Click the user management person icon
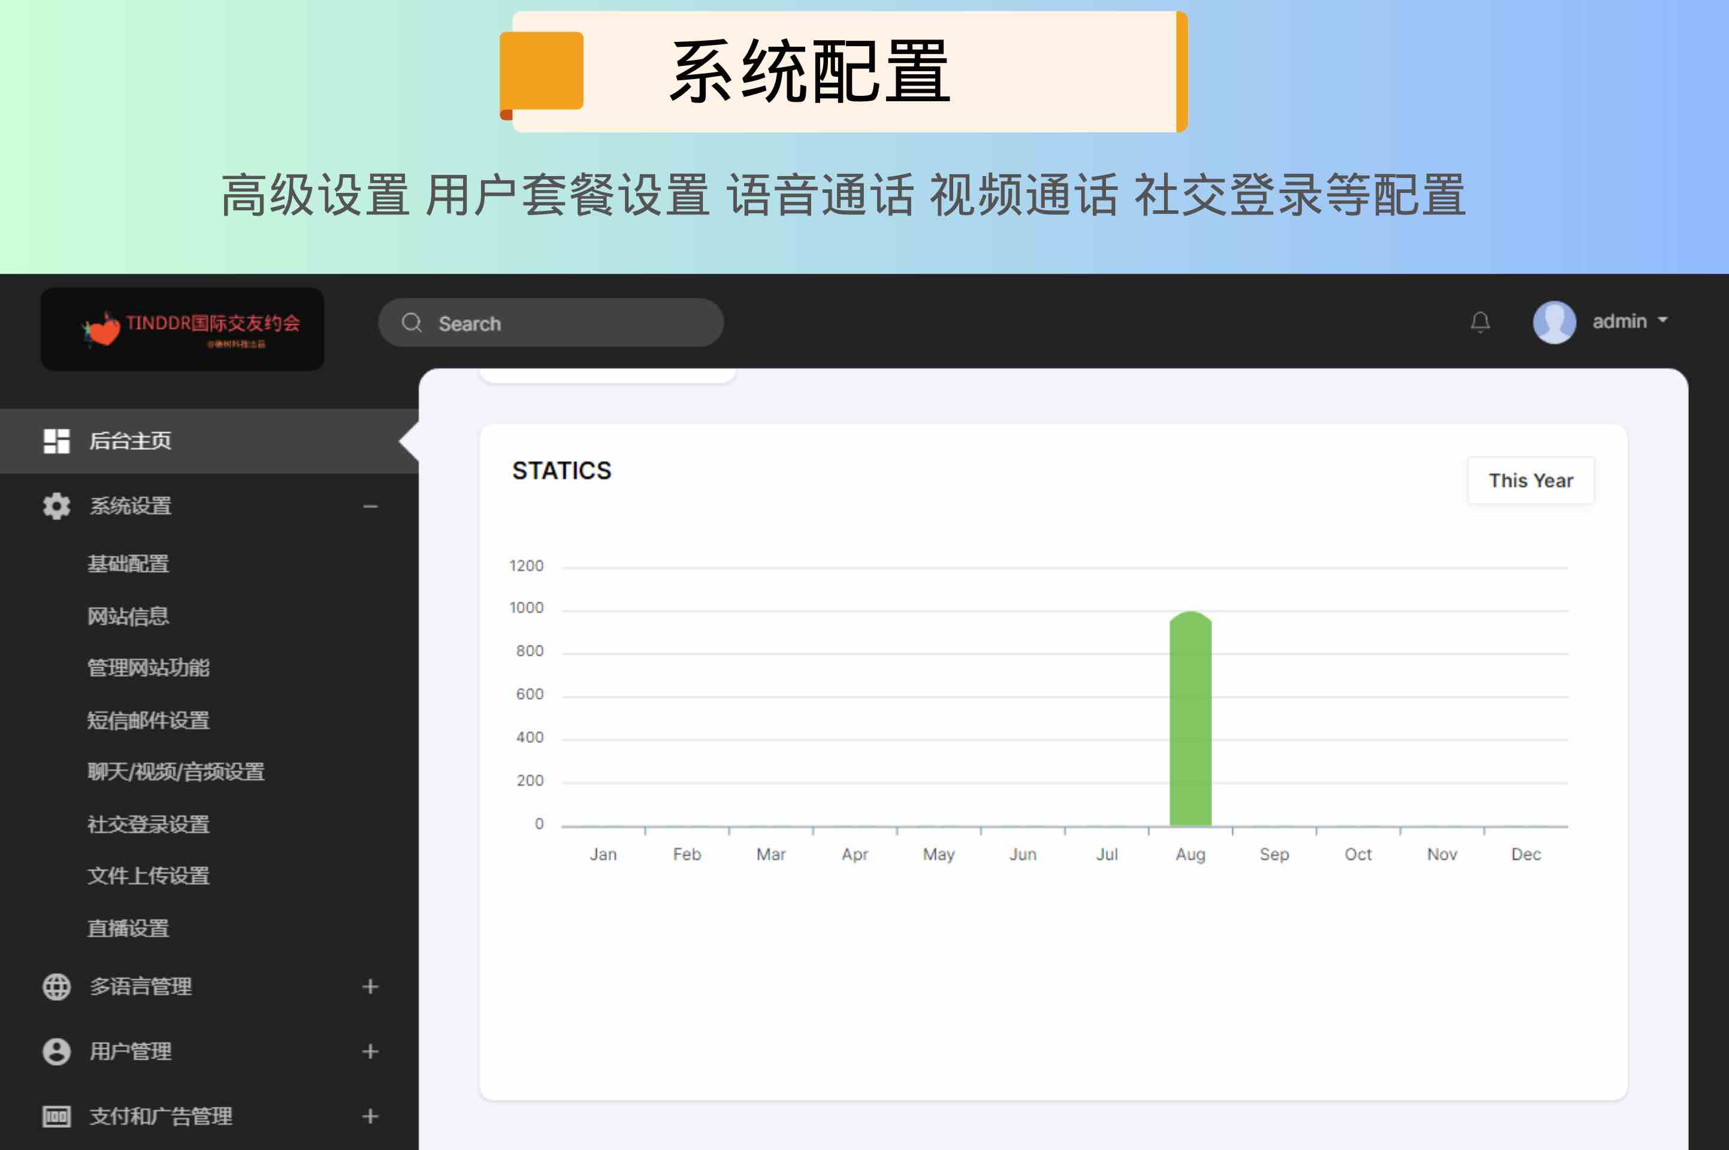The width and height of the screenshot is (1729, 1150). 56,1051
